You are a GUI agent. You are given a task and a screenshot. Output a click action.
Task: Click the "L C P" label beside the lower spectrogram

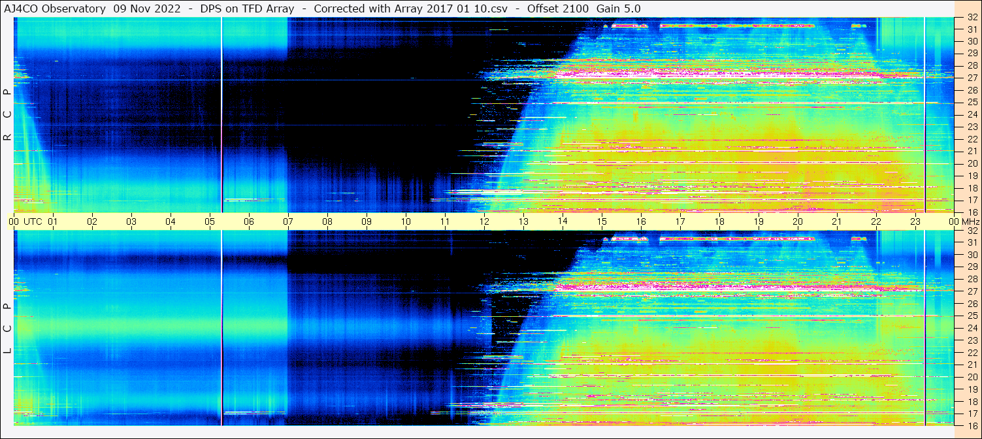7,329
